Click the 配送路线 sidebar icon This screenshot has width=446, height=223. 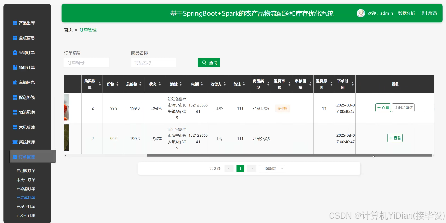pyautogui.click(x=15, y=97)
